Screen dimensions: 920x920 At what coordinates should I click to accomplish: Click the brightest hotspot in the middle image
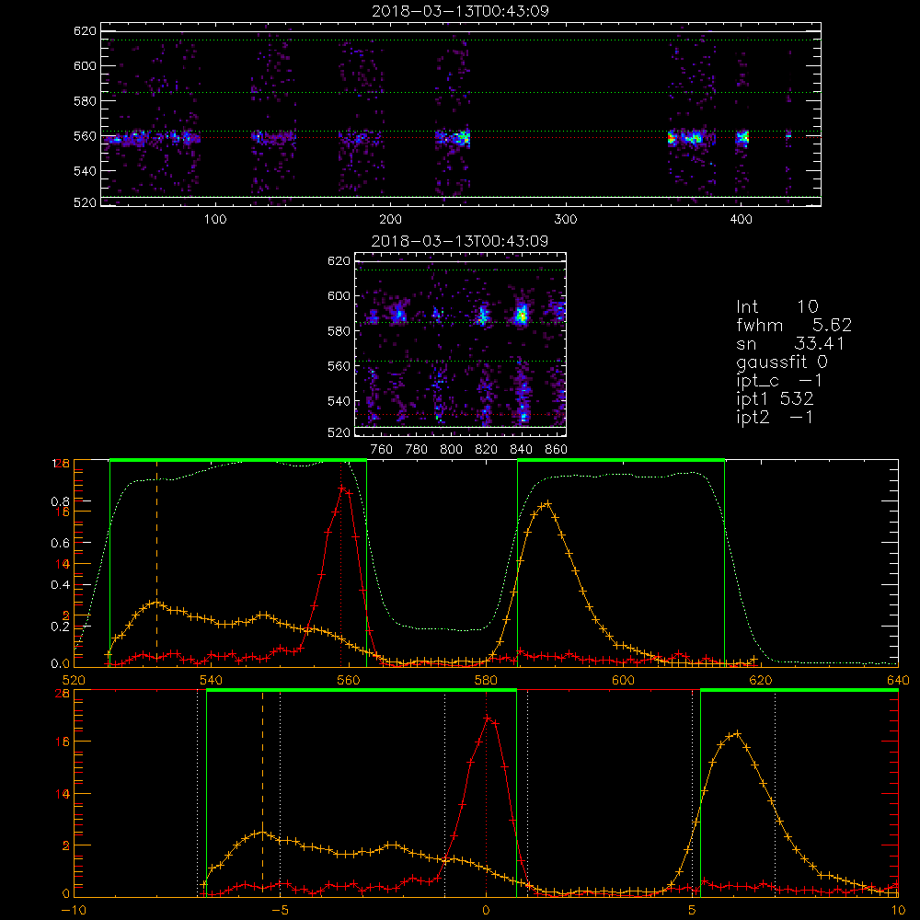click(521, 315)
